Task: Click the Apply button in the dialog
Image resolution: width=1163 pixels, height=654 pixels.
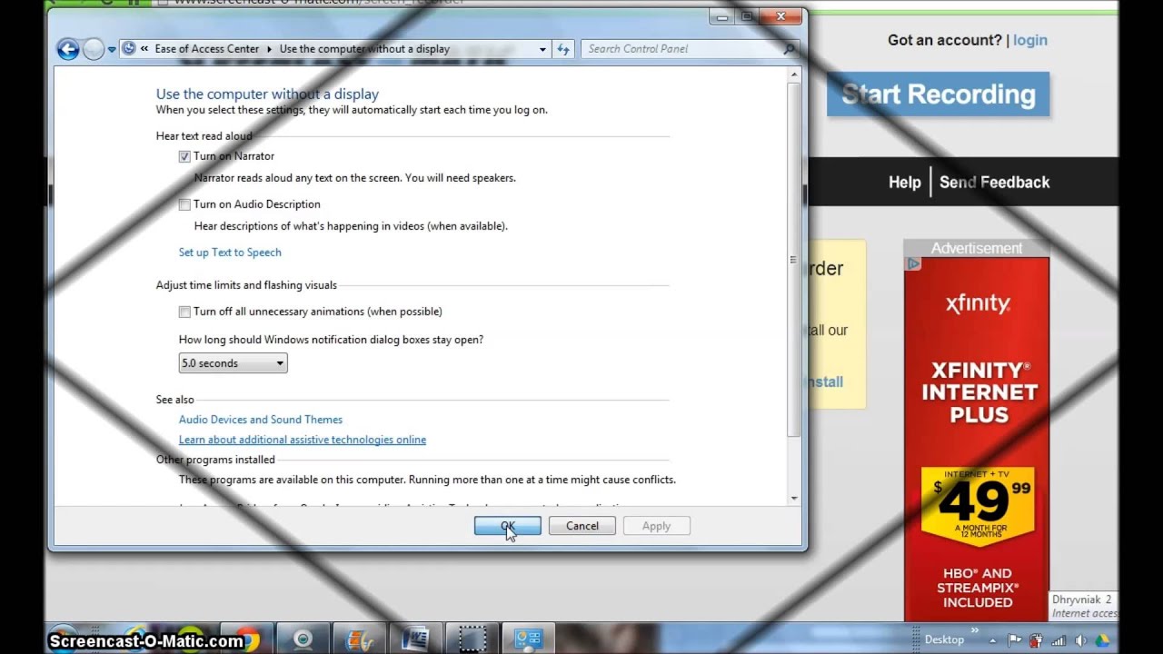Action: click(x=656, y=526)
